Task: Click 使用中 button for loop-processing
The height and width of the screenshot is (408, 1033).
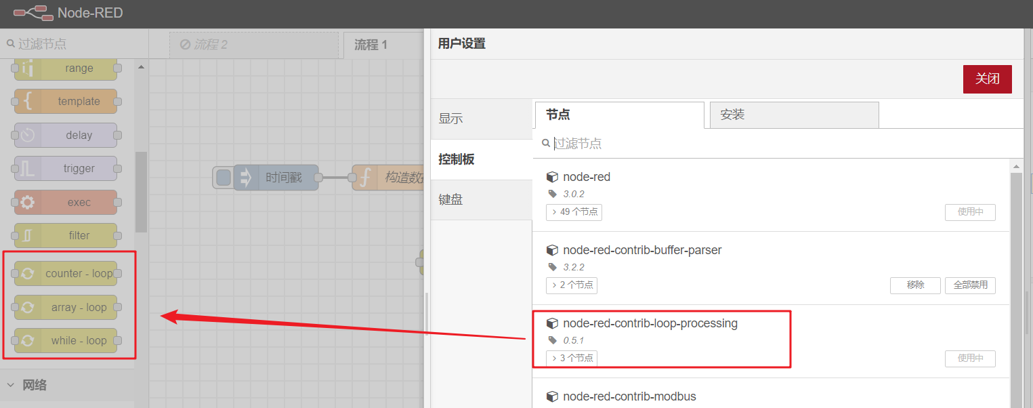Action: click(971, 359)
